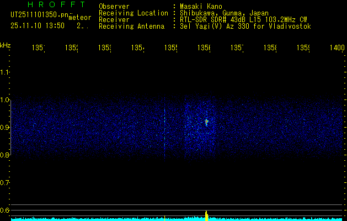Click the 1357 time axis label
This screenshot has width=347, height=221.
tap(237, 48)
